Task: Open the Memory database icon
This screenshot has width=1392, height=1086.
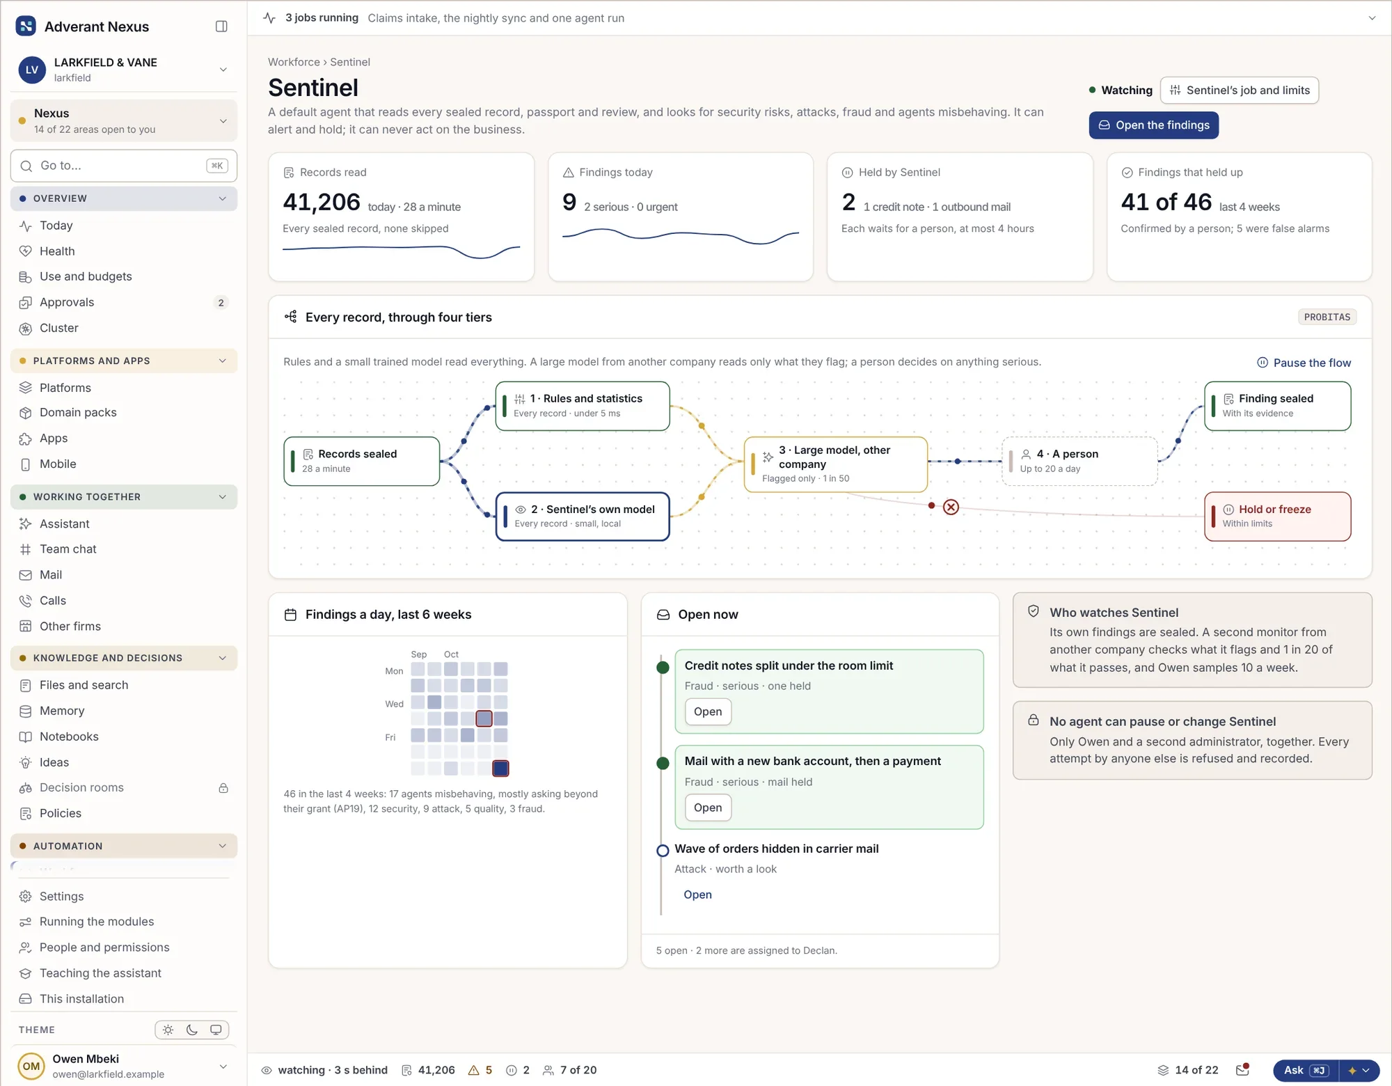Action: point(26,711)
